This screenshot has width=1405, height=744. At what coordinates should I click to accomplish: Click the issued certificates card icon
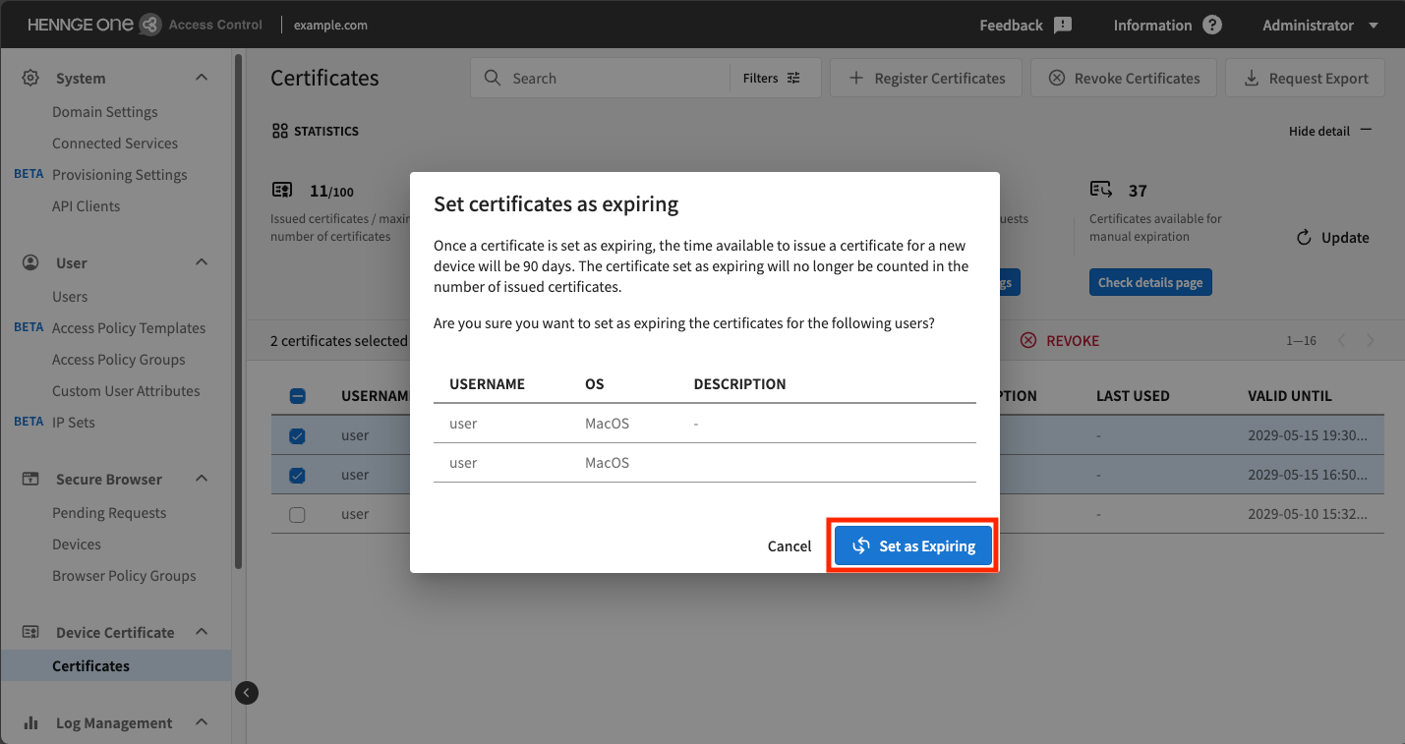click(x=282, y=190)
